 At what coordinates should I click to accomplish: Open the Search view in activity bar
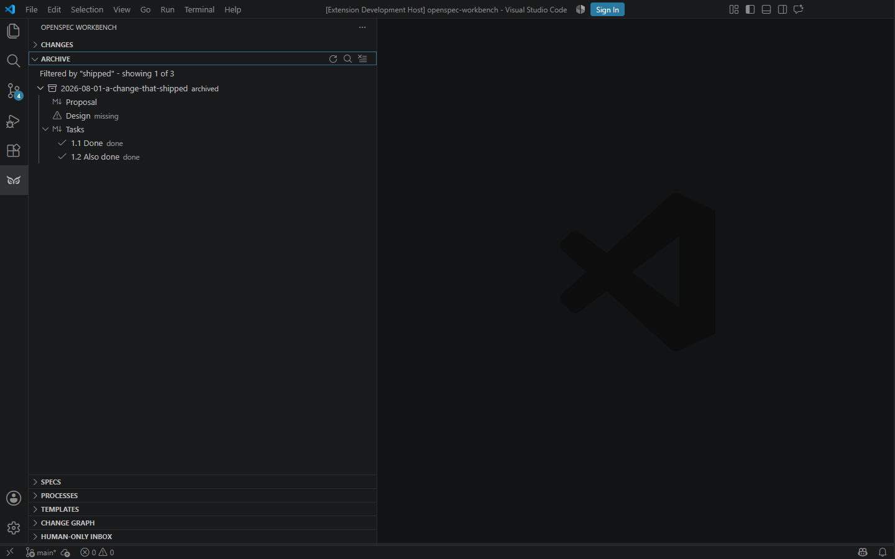pyautogui.click(x=14, y=61)
